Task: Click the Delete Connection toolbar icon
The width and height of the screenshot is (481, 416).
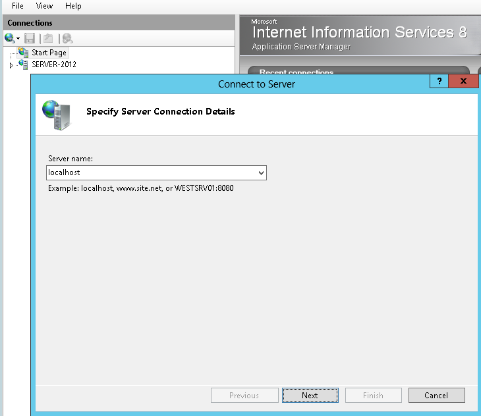Action: click(67, 38)
